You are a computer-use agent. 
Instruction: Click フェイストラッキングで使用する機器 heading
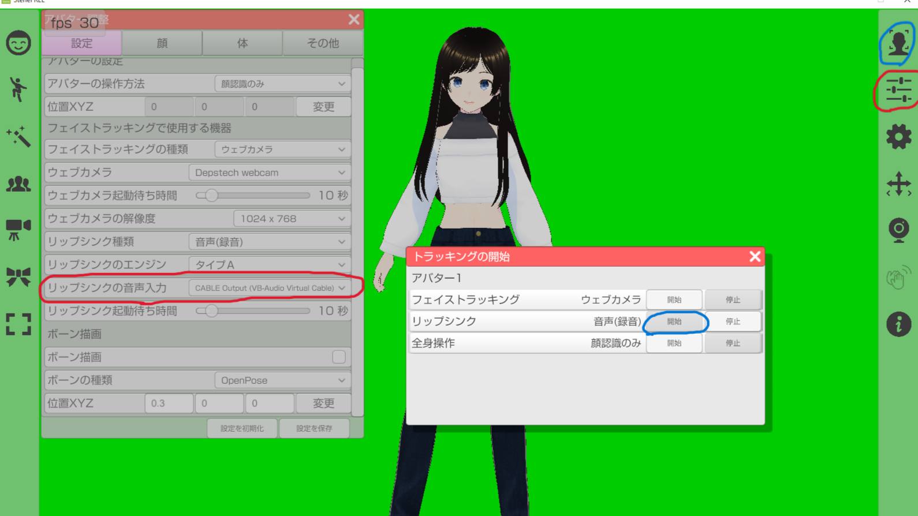click(139, 128)
